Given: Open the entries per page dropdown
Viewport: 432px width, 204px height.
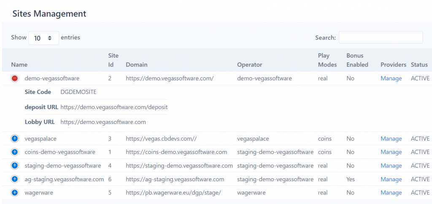Looking at the screenshot, I should (43, 38).
